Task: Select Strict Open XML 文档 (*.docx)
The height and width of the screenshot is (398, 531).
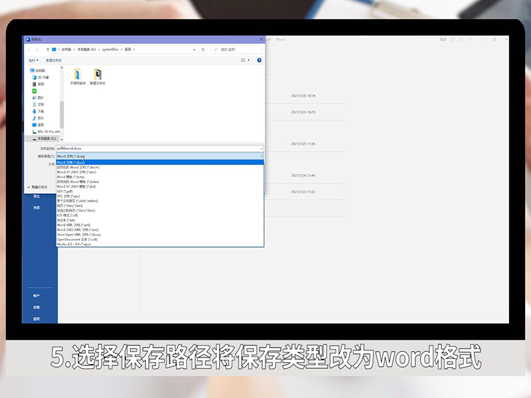Action: pyautogui.click(x=160, y=235)
